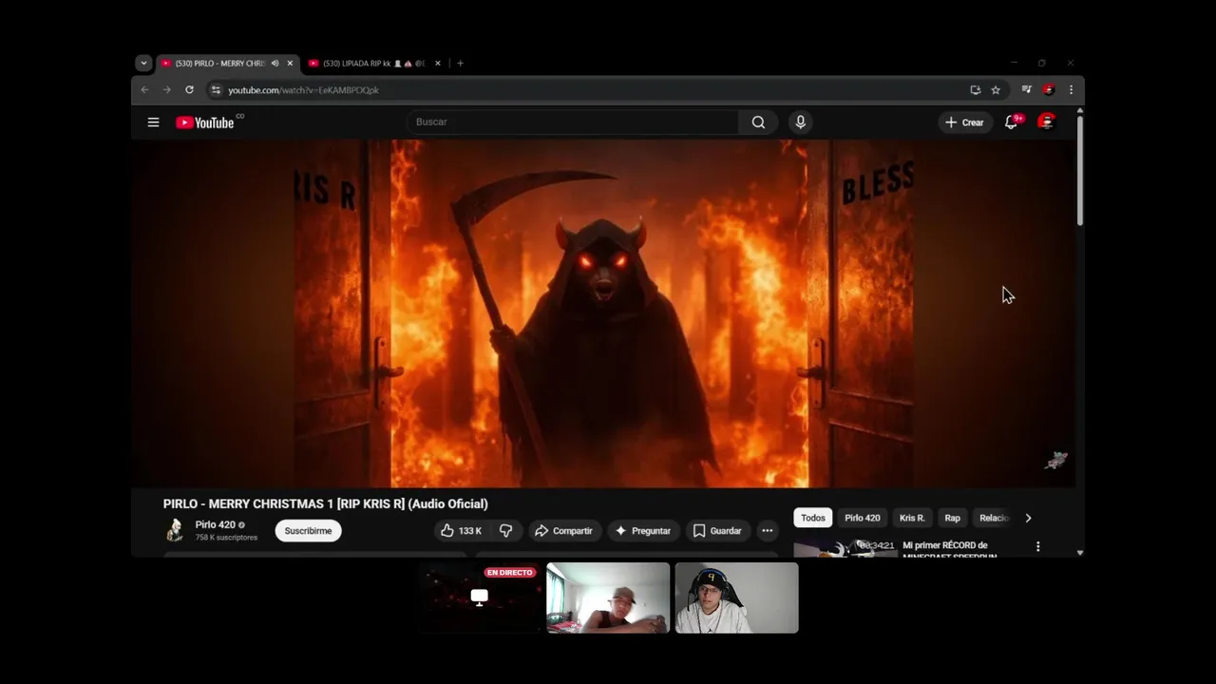Image resolution: width=1216 pixels, height=684 pixels.
Task: Open Chrome media controls icon
Action: pyautogui.click(x=1026, y=90)
